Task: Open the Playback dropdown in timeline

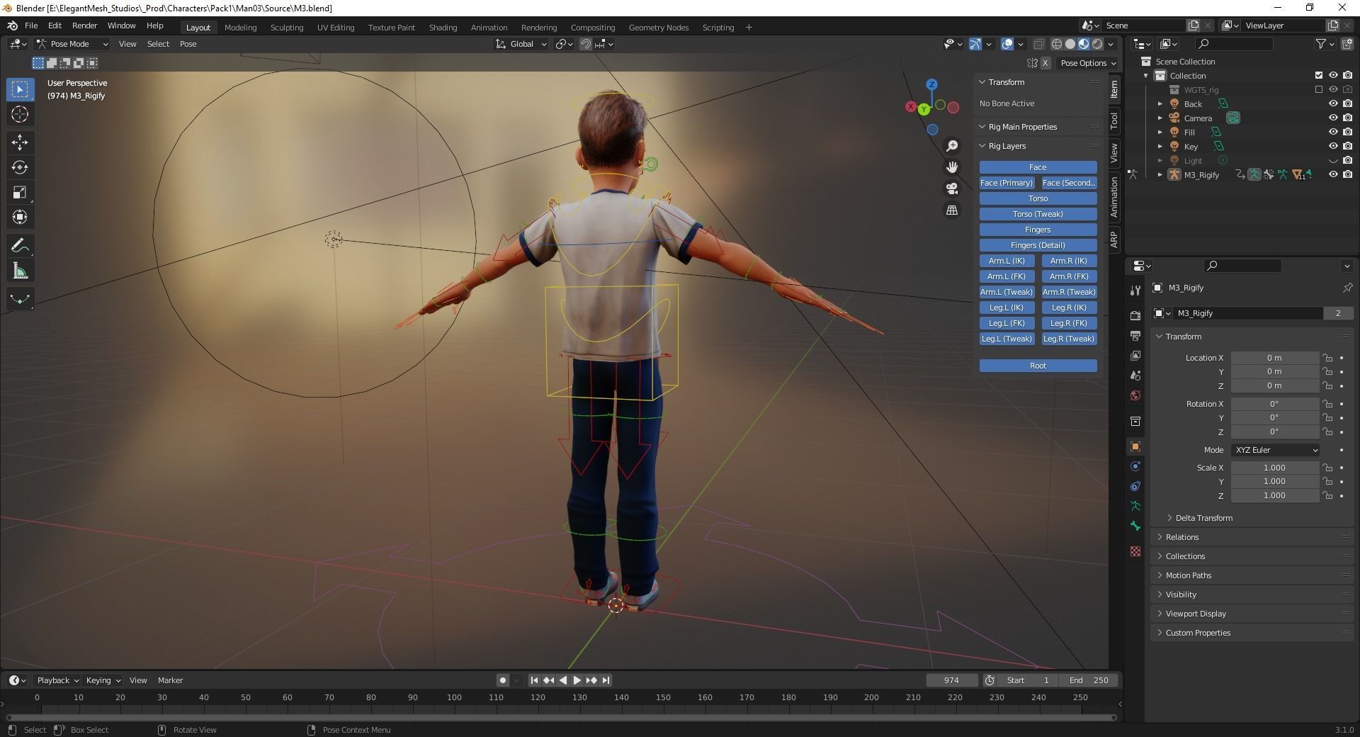Action: pos(57,680)
